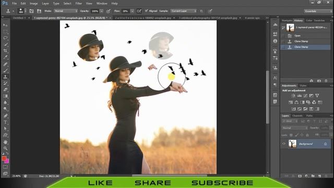Switch to the Styles tab
This screenshot has width=334, height=188.
[x=303, y=86]
